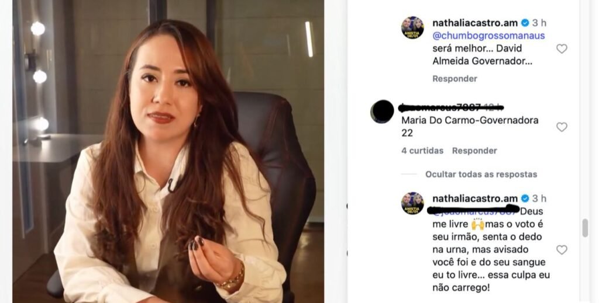Like the "Deus me livre" reply
599x303 pixels.
click(x=562, y=250)
